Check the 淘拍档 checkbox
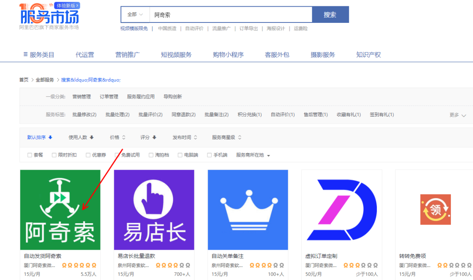Viewport: 473px width, 280px height. pyautogui.click(x=151, y=155)
